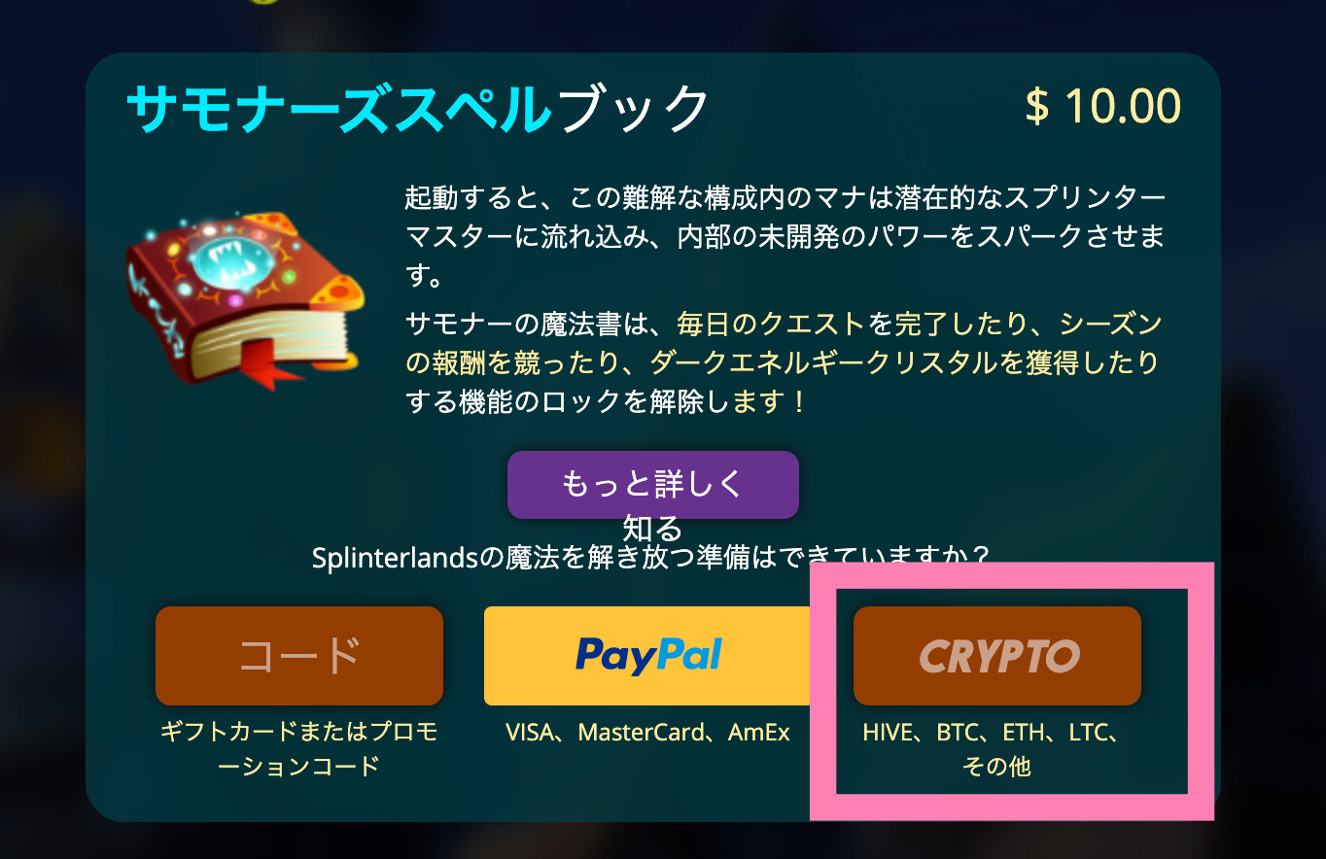This screenshot has width=1326, height=859.
Task: Select the brown CRYPTO payment button
Action: 997,656
